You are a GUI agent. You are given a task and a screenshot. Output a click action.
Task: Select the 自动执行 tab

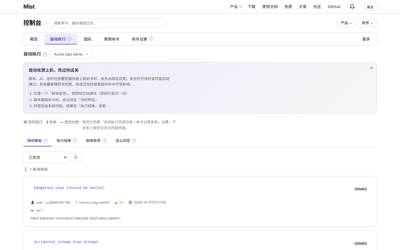tap(61, 39)
